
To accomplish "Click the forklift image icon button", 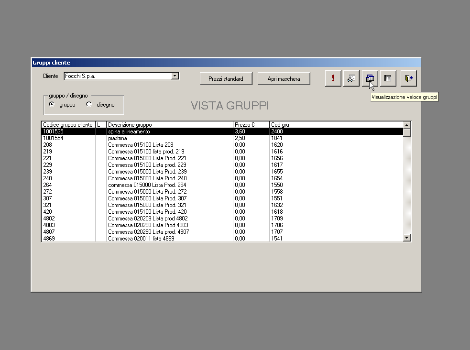I will click(x=351, y=78).
